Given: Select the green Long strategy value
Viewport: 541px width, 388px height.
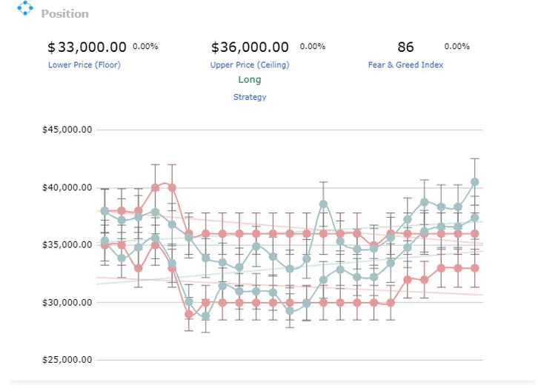Looking at the screenshot, I should 250,79.
